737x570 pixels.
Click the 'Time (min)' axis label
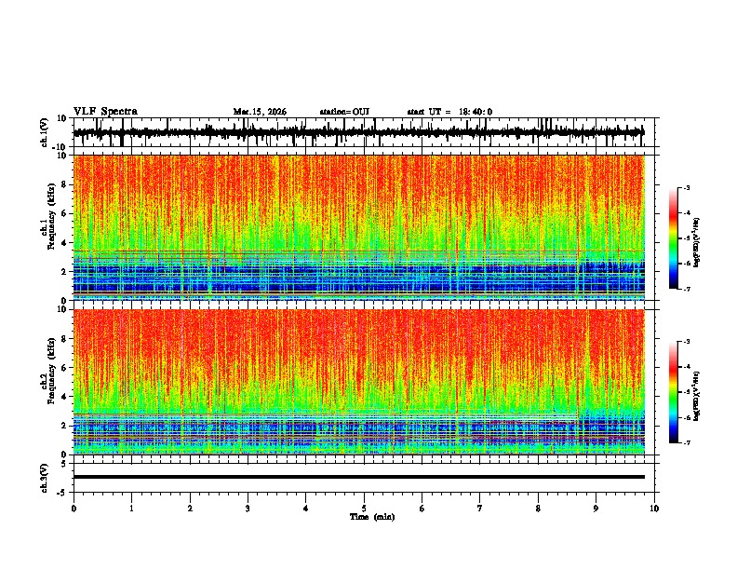(x=372, y=517)
